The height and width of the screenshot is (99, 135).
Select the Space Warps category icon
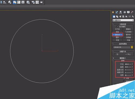(x=130, y=16)
